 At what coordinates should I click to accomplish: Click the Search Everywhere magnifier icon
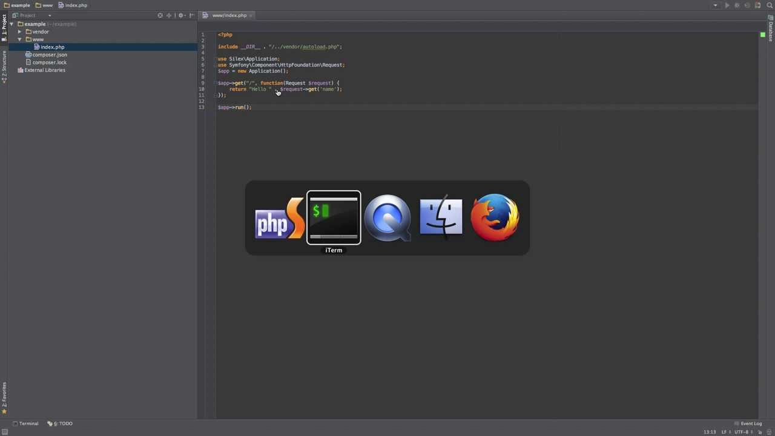point(770,5)
